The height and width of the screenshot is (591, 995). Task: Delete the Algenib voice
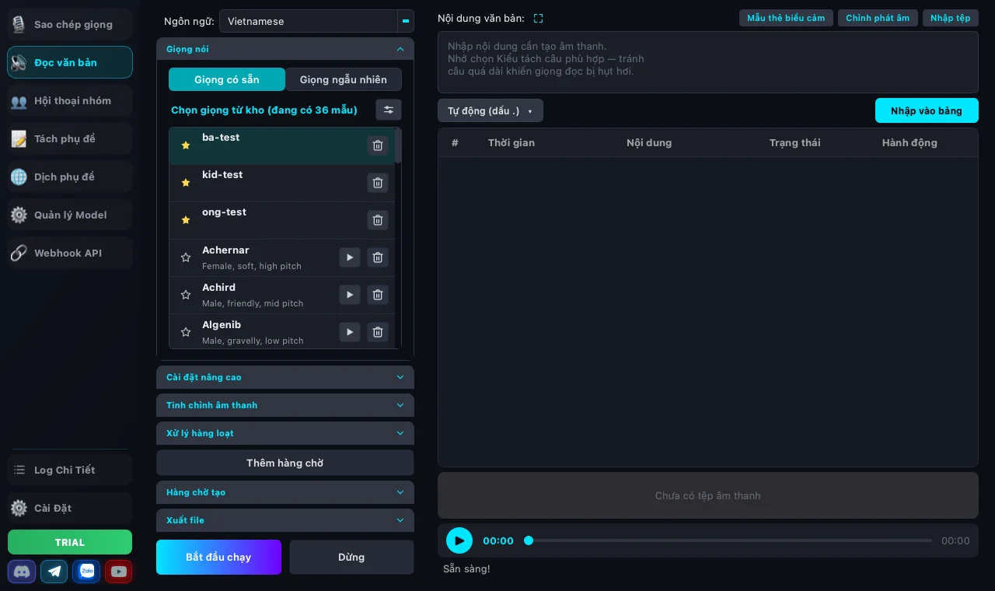click(x=378, y=332)
